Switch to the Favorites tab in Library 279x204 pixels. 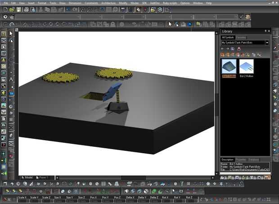tap(241, 37)
